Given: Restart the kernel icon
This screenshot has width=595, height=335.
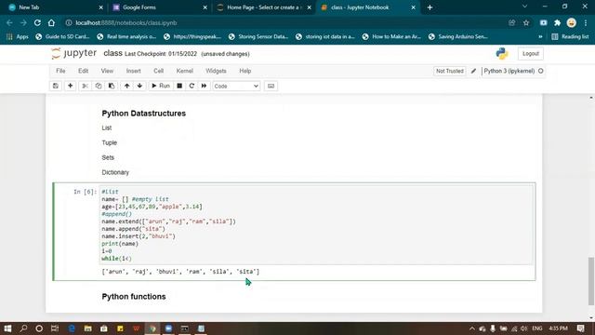Looking at the screenshot, I should [192, 86].
